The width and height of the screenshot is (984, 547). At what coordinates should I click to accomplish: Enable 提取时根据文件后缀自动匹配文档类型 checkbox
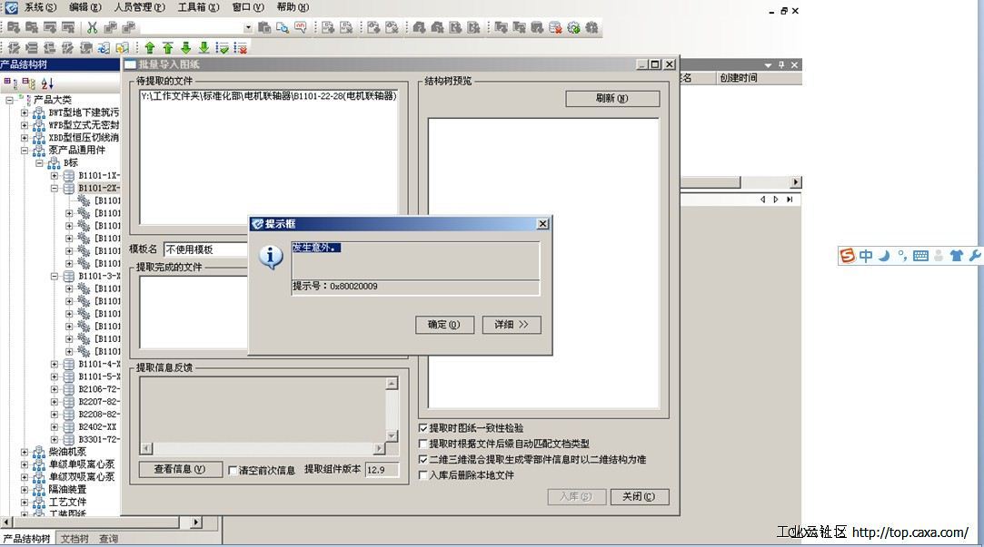click(x=423, y=444)
